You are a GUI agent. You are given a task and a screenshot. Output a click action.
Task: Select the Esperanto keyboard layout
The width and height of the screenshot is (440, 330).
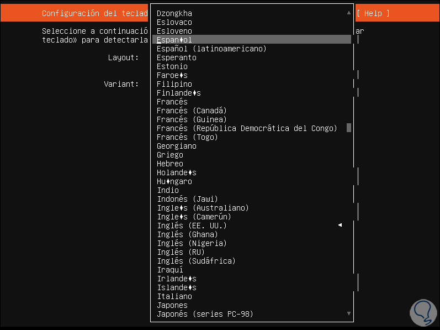176,57
